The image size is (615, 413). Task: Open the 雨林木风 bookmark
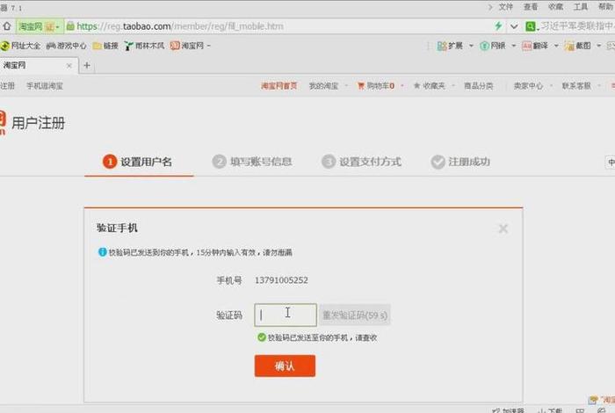[144, 46]
